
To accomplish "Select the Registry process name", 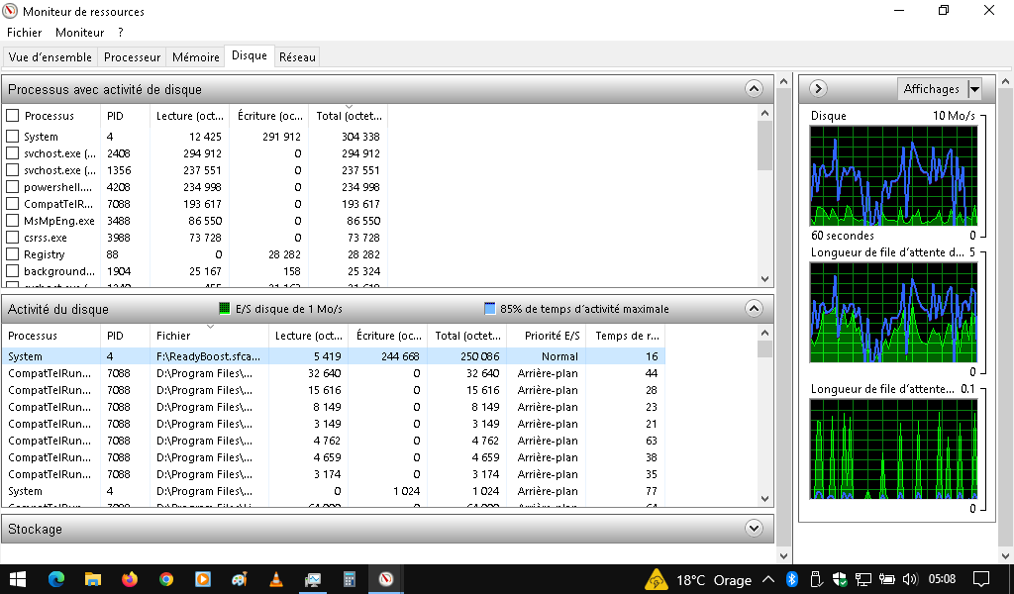I will click(x=44, y=254).
